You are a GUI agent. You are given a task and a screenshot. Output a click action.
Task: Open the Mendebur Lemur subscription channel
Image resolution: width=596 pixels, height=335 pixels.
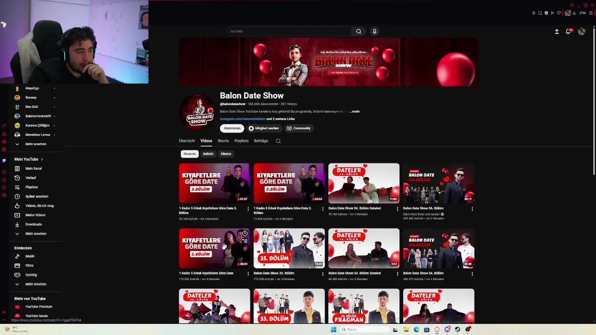pyautogui.click(x=34, y=135)
